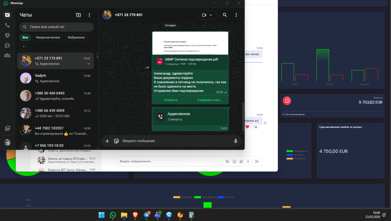Open Запись на подачу БГ chat in background window
The height and width of the screenshot is (221, 391).
(67, 160)
